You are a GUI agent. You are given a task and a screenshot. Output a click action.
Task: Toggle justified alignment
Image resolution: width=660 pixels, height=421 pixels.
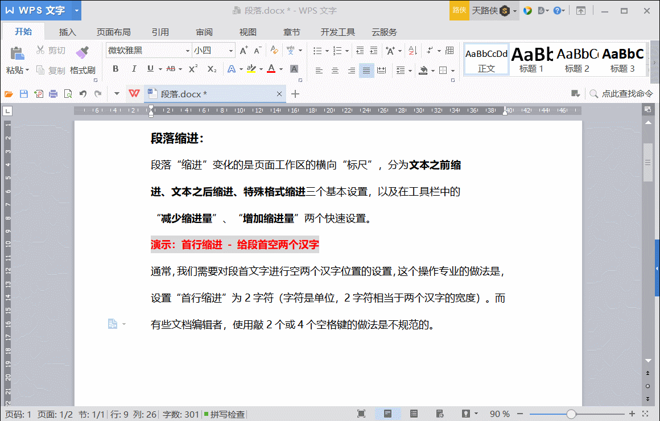coord(366,71)
